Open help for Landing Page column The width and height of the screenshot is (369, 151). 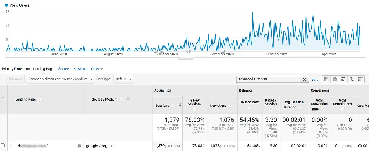coord(40,99)
